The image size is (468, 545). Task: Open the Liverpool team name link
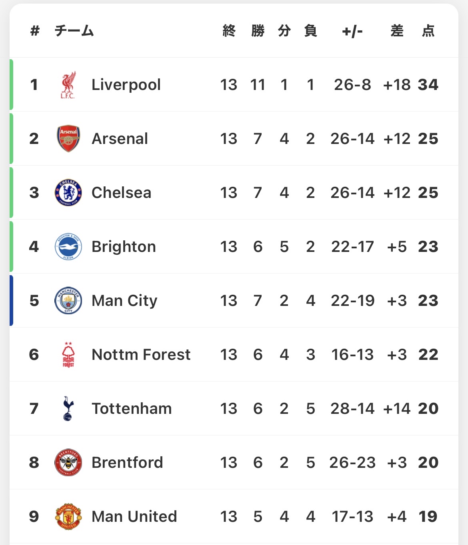126,85
